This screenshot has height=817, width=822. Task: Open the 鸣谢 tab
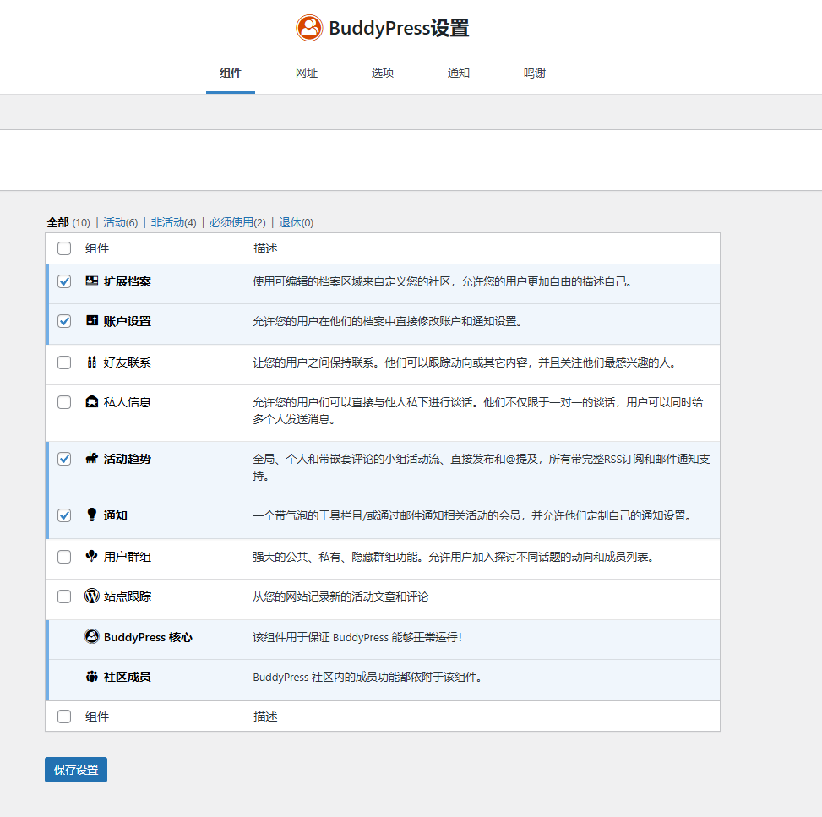(535, 73)
